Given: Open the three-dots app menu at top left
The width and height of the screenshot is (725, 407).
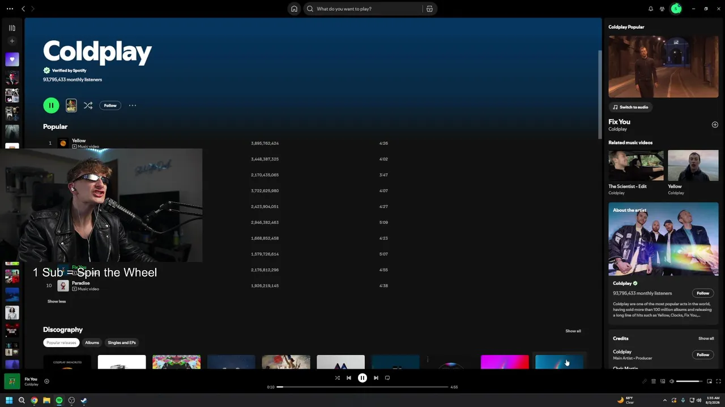Looking at the screenshot, I should [10, 8].
